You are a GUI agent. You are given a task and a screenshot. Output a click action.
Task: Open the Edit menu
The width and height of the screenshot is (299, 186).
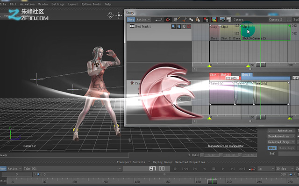(x=13, y=4)
